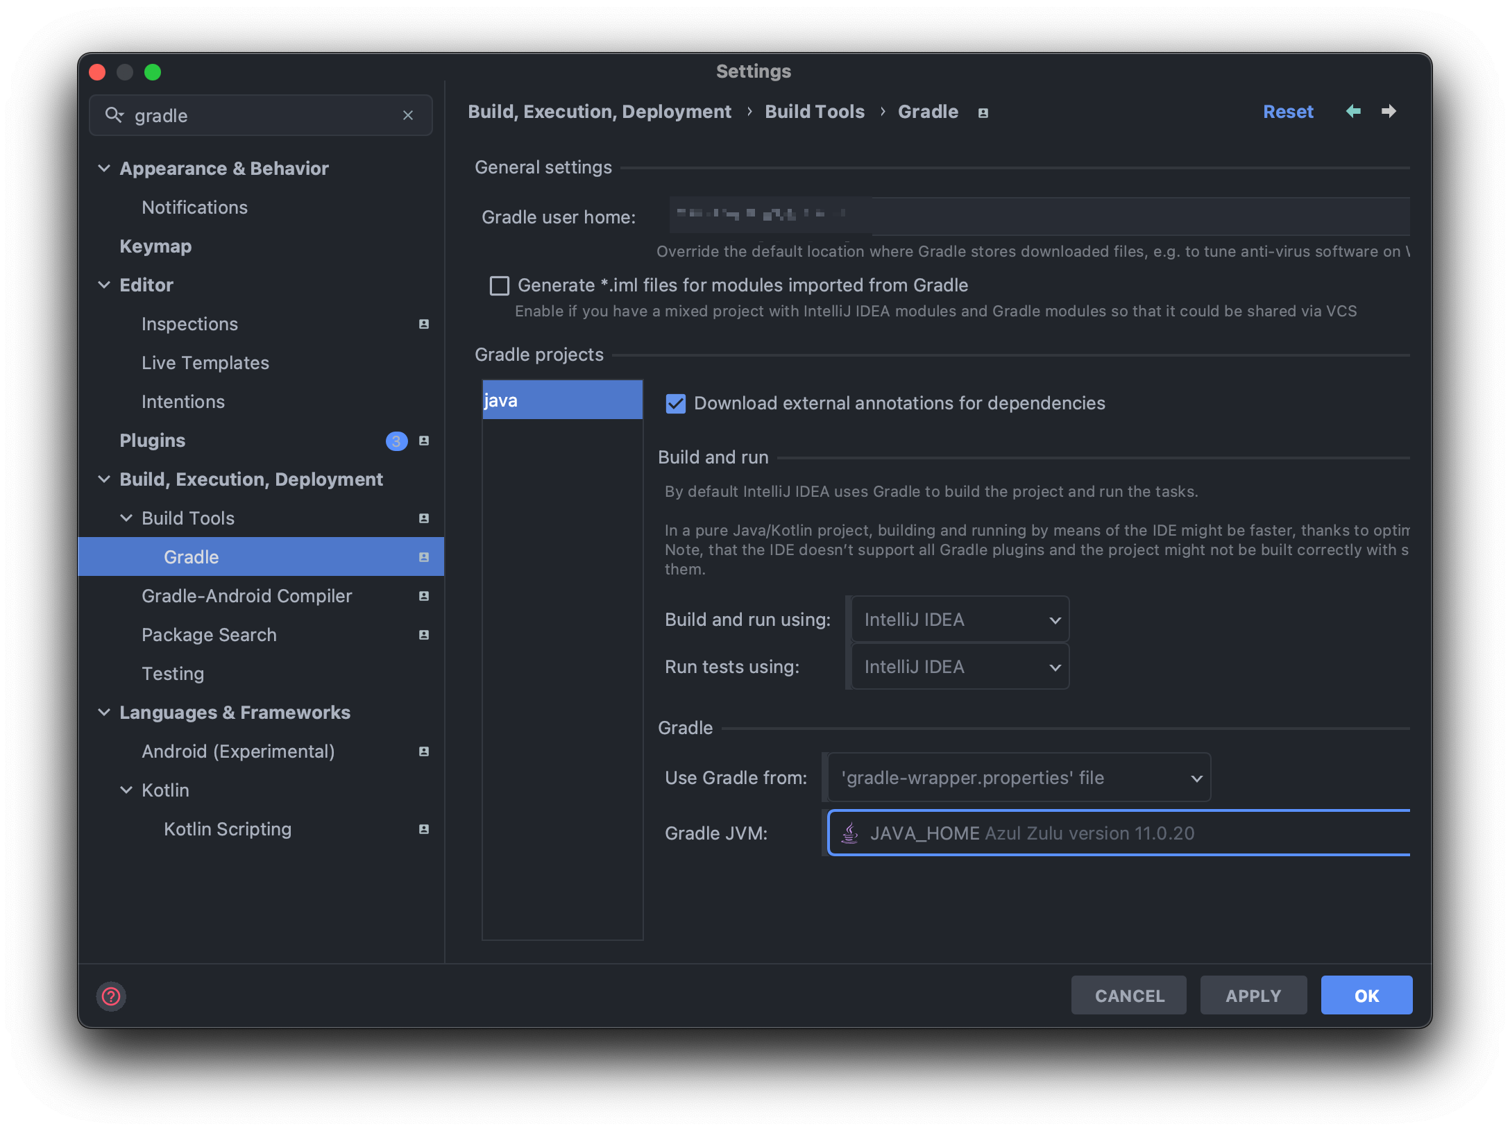
Task: Click the Gradle user home field
Action: [1040, 216]
